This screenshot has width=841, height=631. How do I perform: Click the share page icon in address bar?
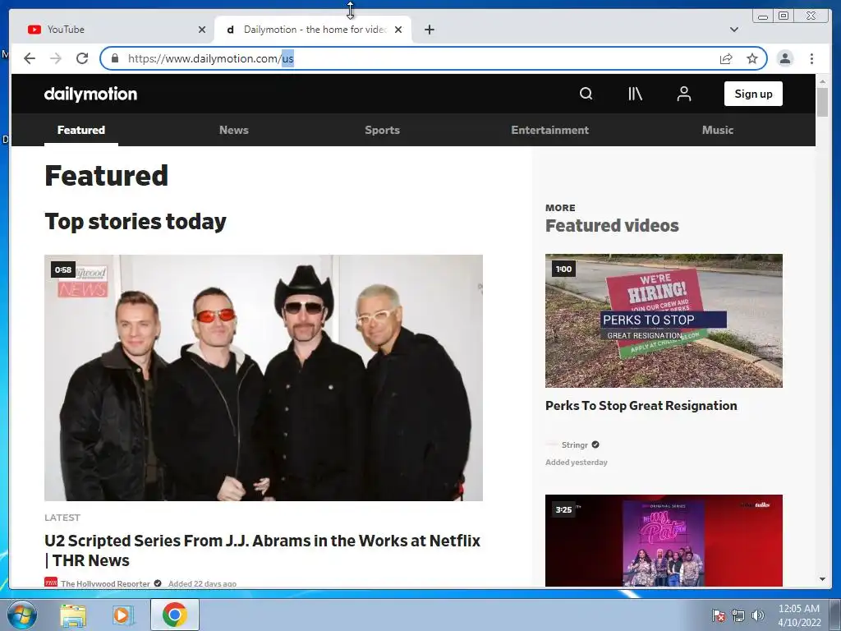(x=726, y=58)
